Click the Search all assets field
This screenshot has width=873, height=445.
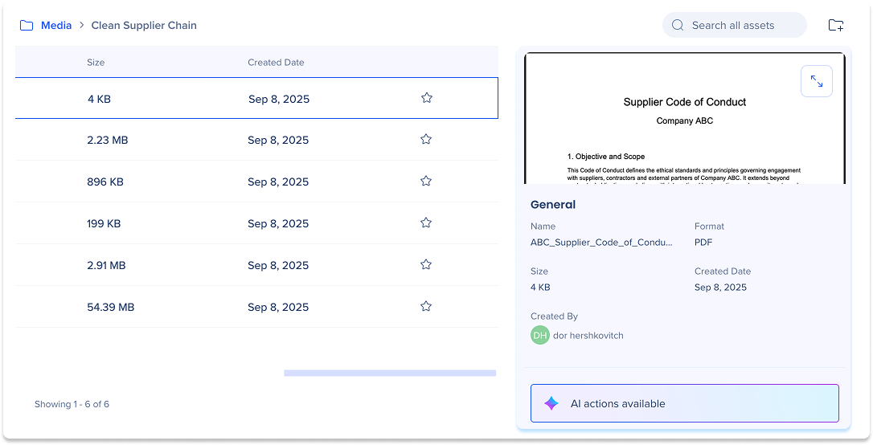click(x=743, y=25)
